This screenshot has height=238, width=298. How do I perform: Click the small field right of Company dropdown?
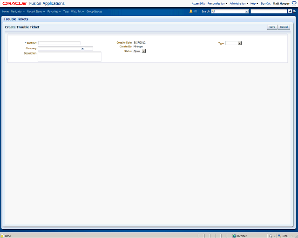click(x=88, y=49)
